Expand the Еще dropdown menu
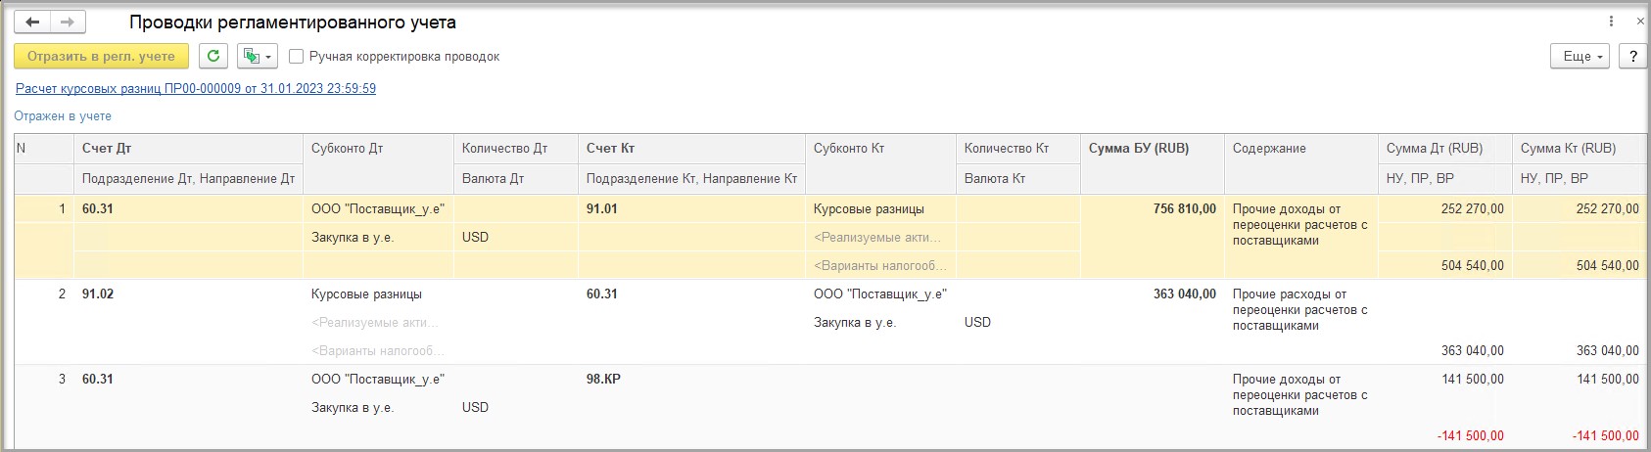The height and width of the screenshot is (452, 1651). (x=1580, y=57)
